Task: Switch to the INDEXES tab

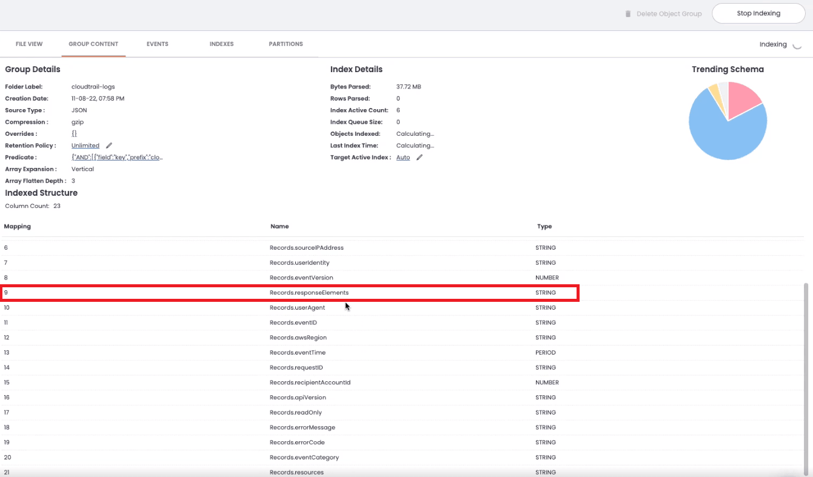Action: 221,44
